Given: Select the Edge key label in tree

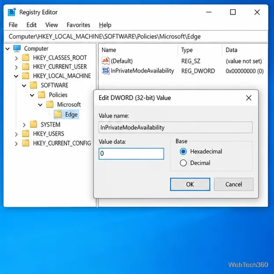Looking at the screenshot, I should [x=71, y=114].
